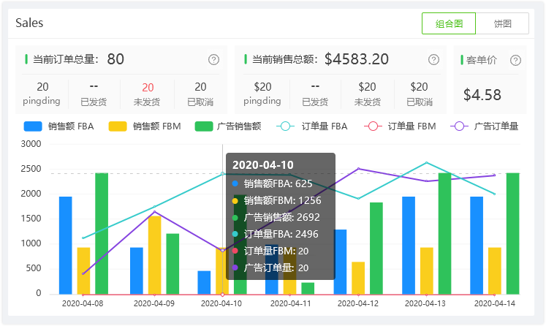The image size is (546, 326).
Task: Click green ad sales bar for 2020-04-13
Action: pyautogui.click(x=444, y=234)
